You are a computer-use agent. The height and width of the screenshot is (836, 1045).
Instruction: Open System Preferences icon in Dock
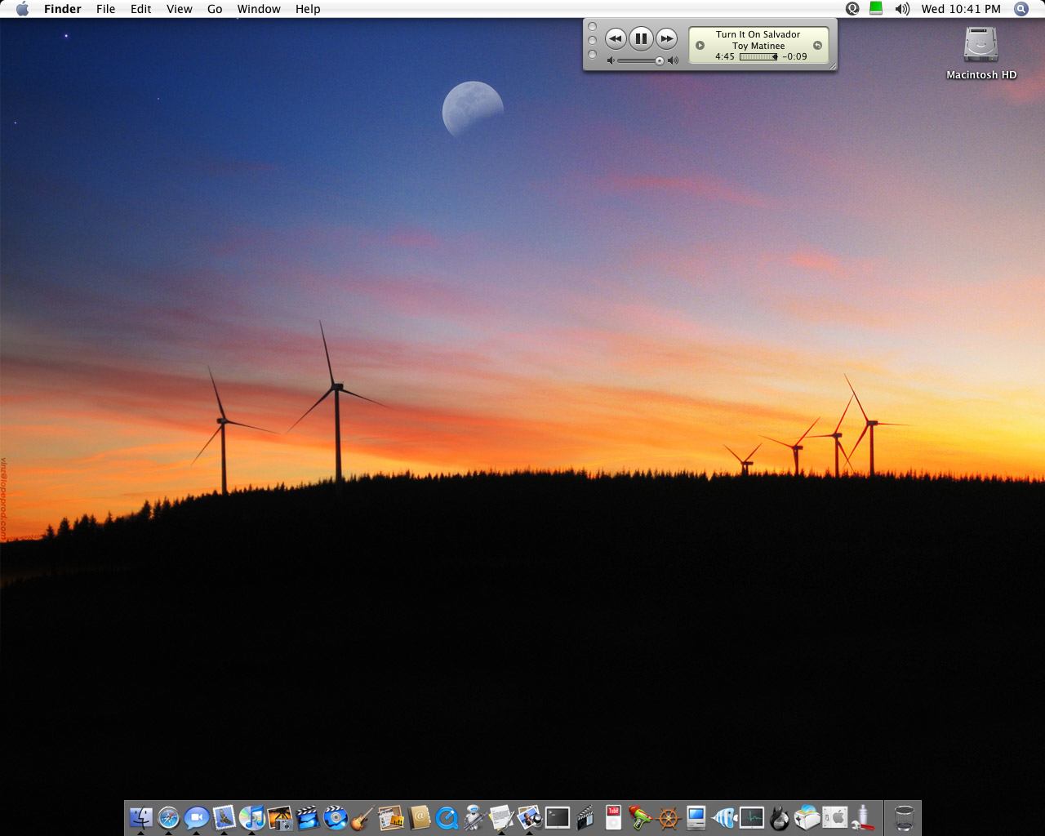(834, 817)
